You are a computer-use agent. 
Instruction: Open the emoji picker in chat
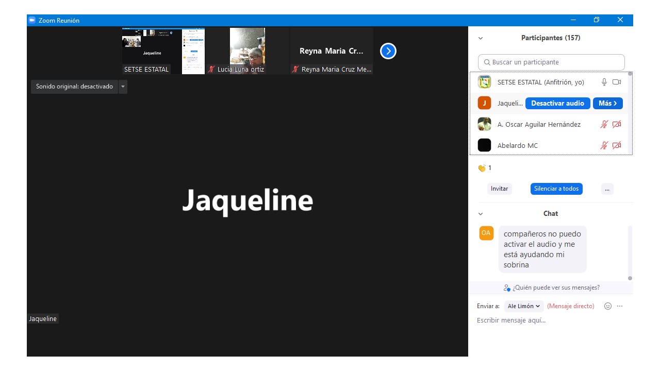coord(607,306)
